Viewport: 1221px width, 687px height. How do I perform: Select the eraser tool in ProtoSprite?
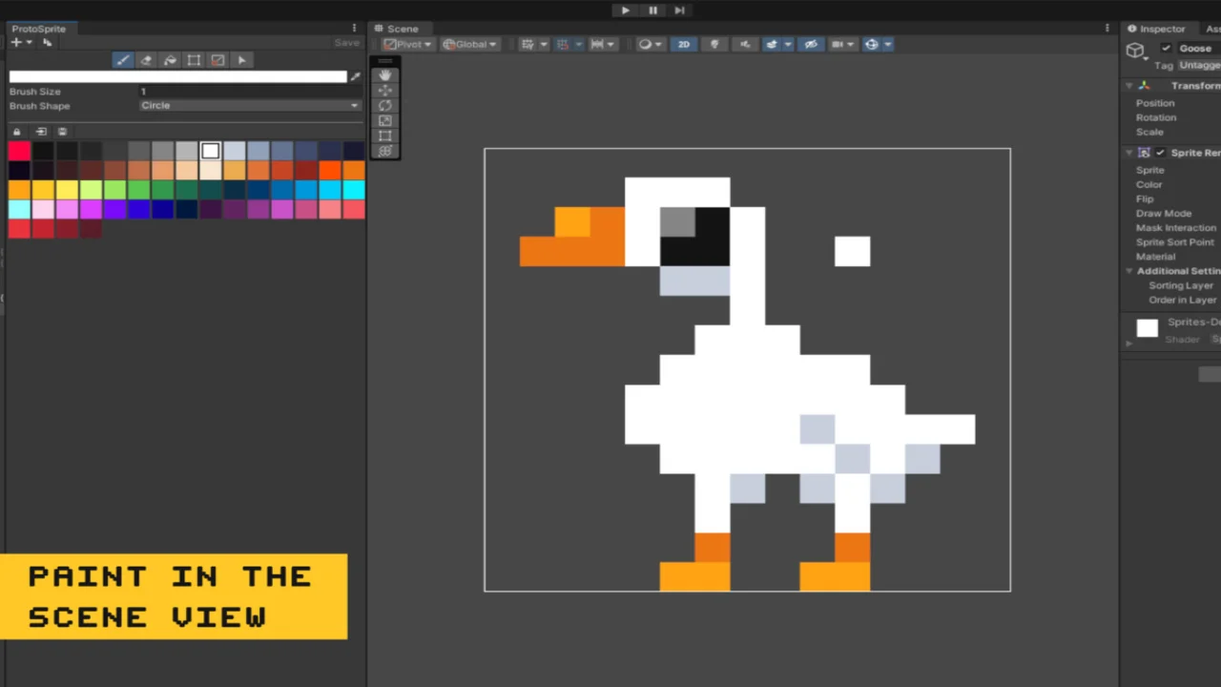click(146, 60)
